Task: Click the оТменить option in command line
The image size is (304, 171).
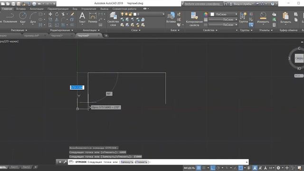Action: pyautogui.click(x=141, y=162)
